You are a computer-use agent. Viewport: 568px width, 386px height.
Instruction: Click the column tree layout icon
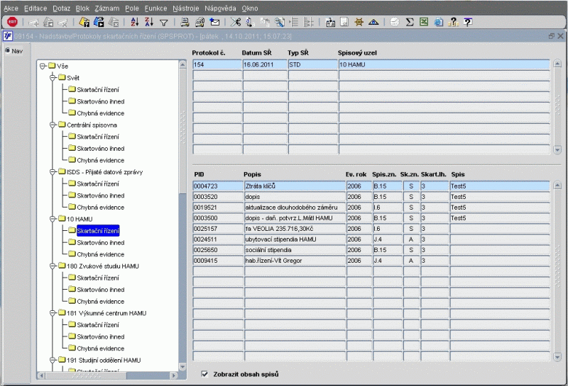tap(309, 23)
